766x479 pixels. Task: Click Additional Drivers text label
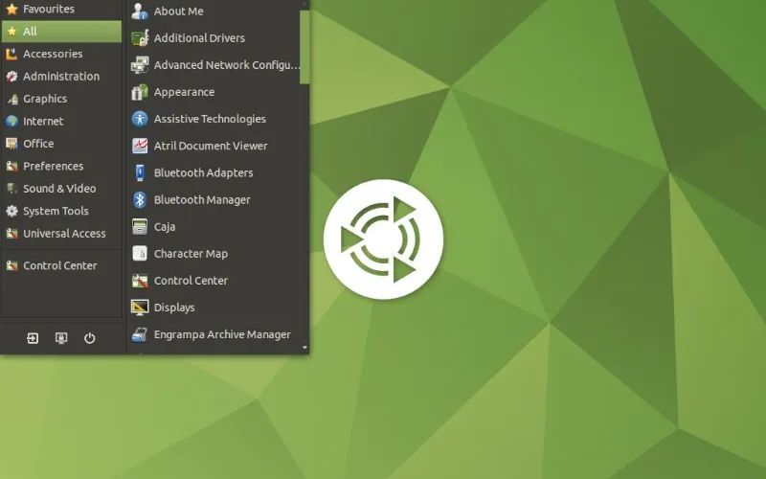coord(199,37)
